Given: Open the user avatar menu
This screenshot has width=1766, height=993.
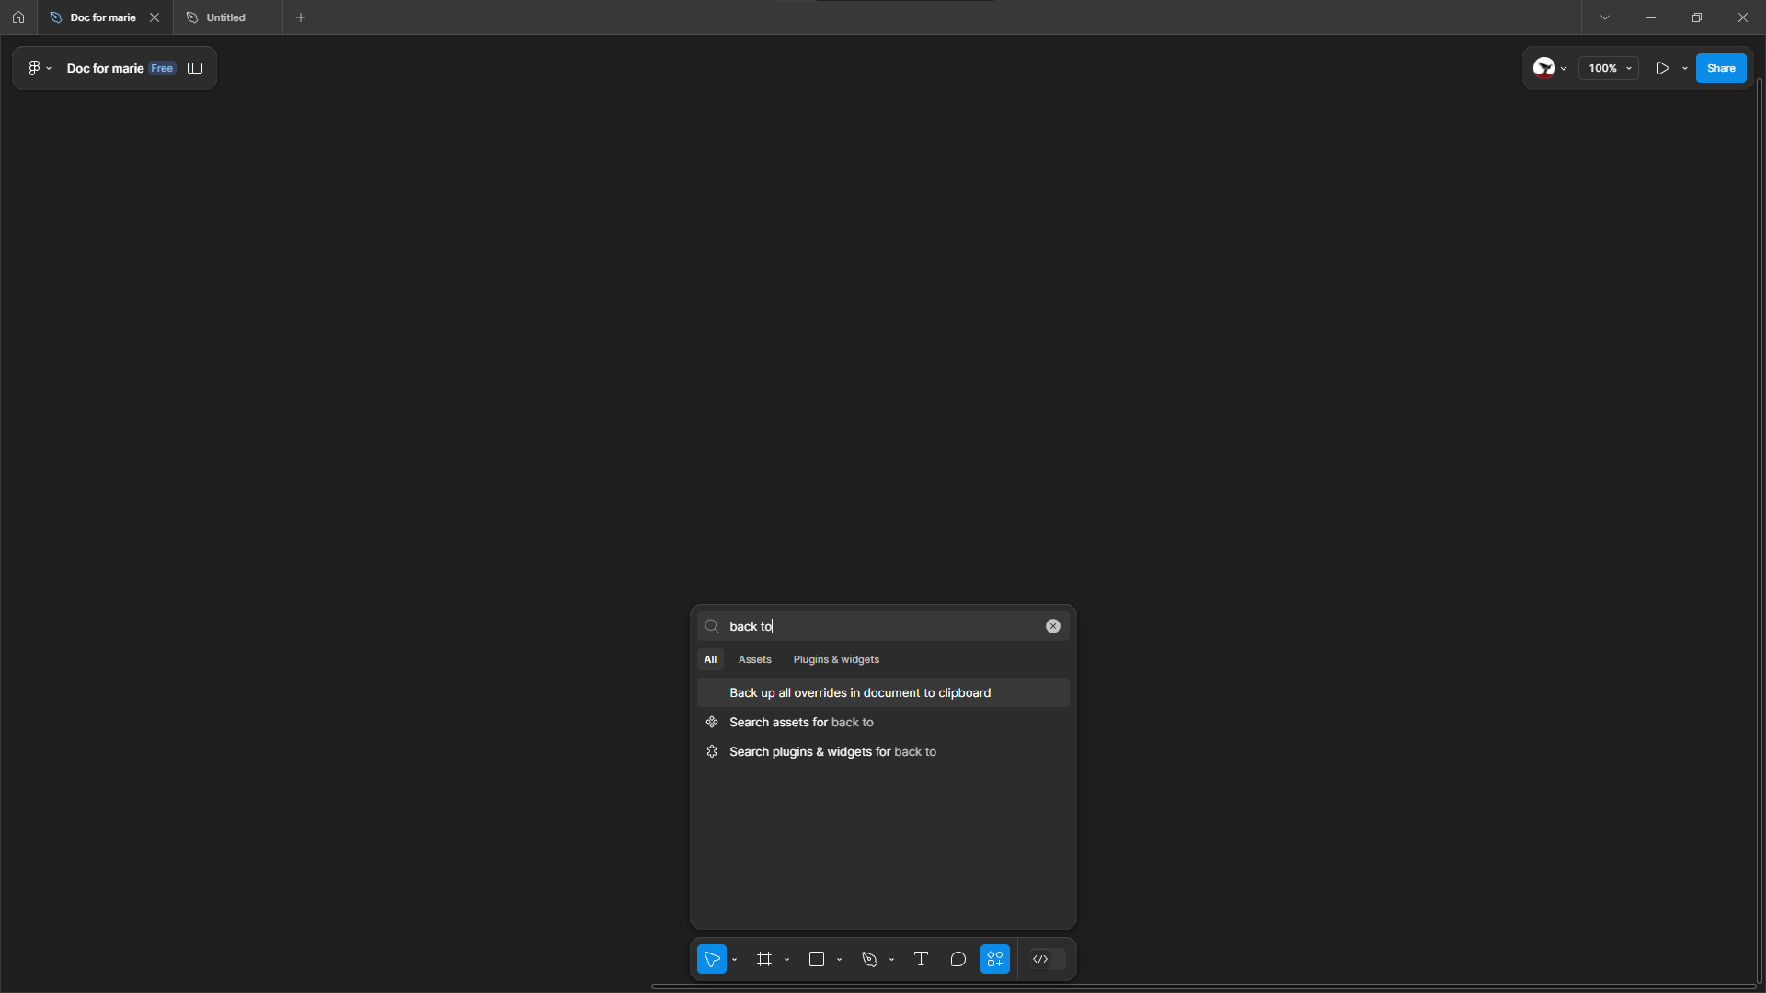Looking at the screenshot, I should click(x=1550, y=68).
